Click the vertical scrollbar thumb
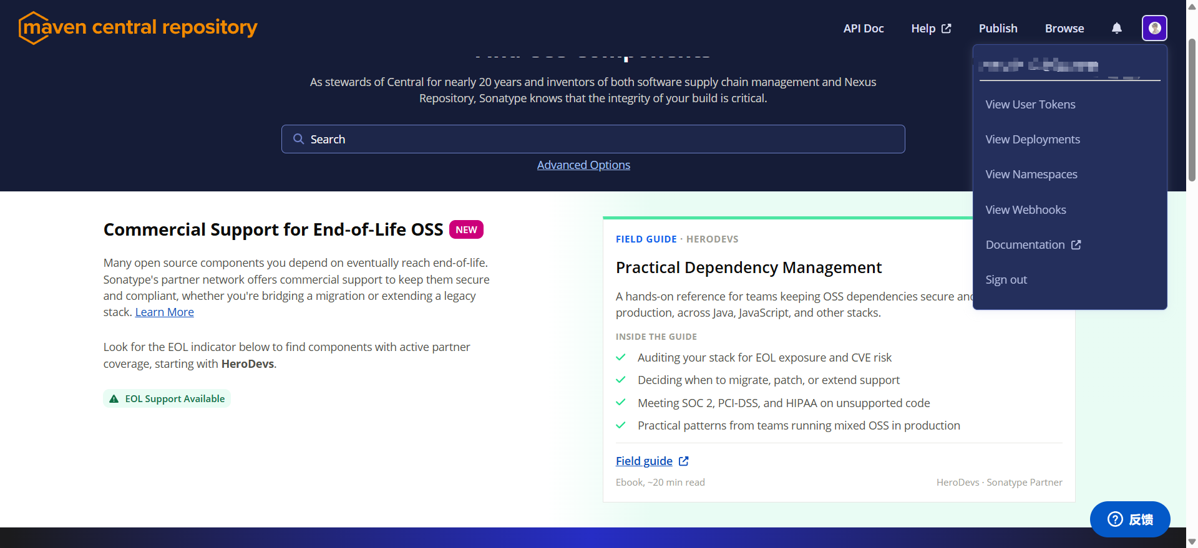1198x548 pixels. [x=1192, y=109]
